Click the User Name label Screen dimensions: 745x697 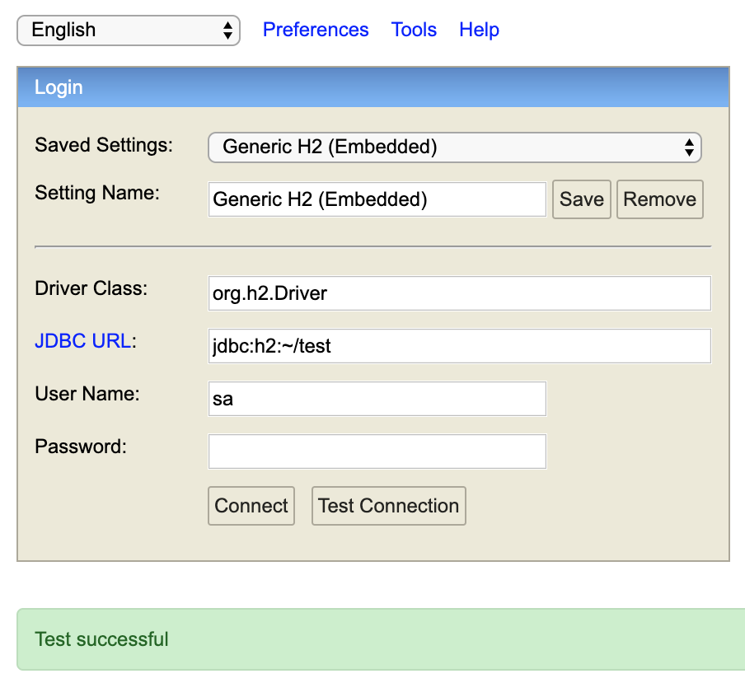pos(87,394)
